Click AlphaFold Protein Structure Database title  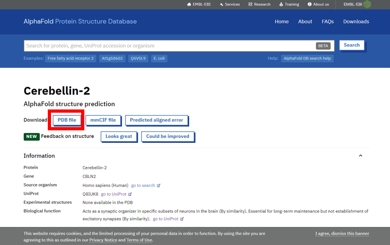tap(80, 22)
